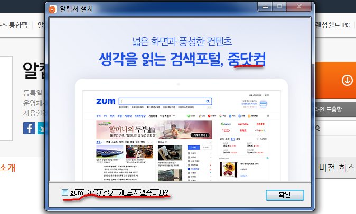Click the 확인 button
This screenshot has width=356, height=214.
[285, 195]
